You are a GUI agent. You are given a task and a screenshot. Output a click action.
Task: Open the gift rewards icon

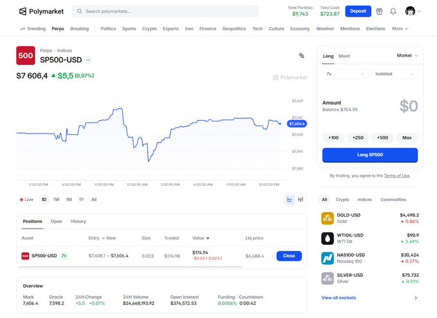[x=379, y=12]
